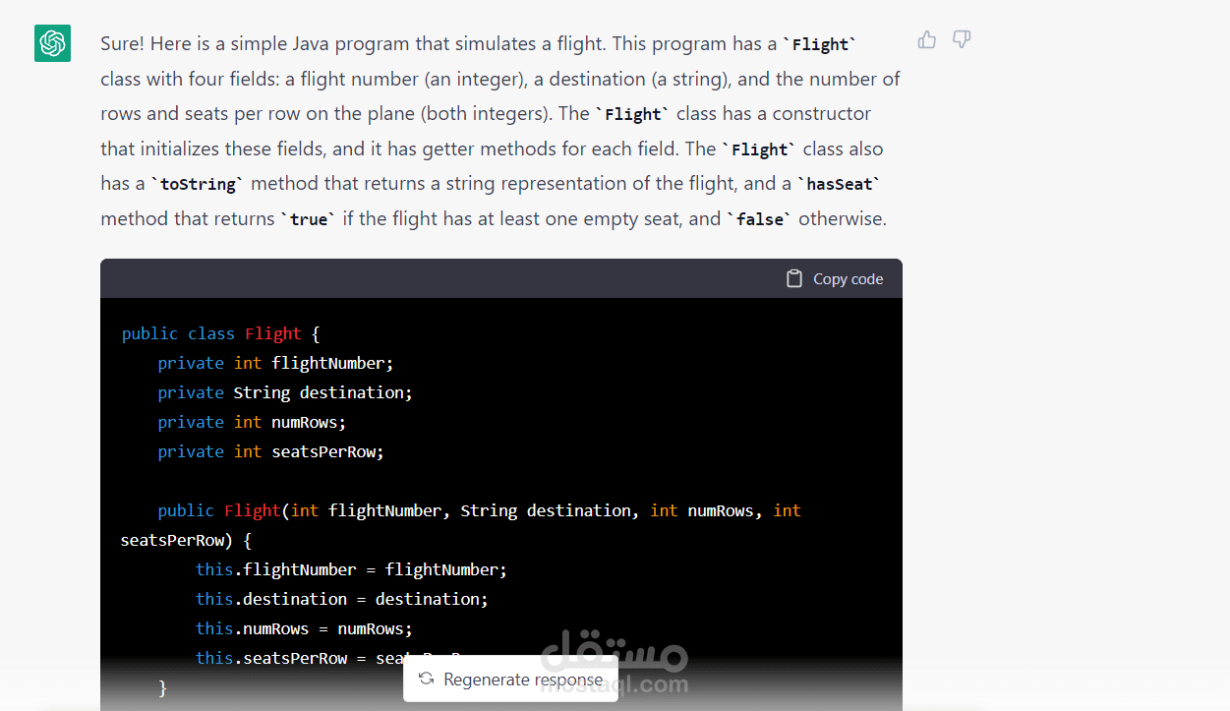1230x711 pixels.
Task: Click the red 'Flight(' constructor name in code
Action: pyautogui.click(x=253, y=510)
